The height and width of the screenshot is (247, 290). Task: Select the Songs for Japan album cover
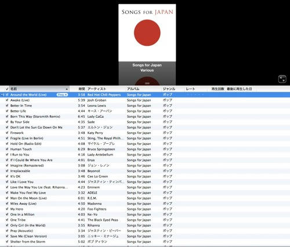tap(147, 32)
